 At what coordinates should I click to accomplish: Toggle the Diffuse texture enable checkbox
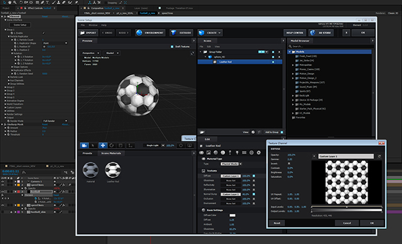point(254,176)
